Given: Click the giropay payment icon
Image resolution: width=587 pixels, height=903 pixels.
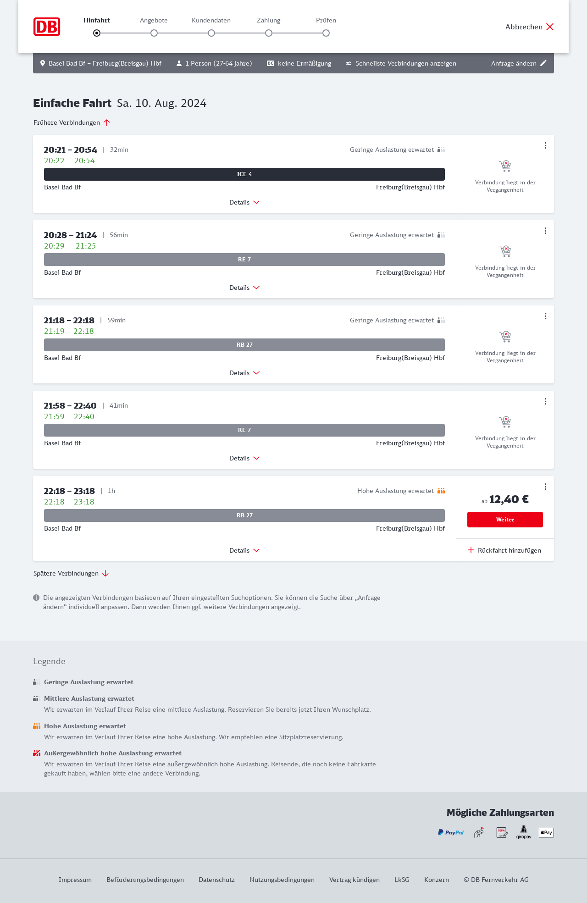Looking at the screenshot, I should 524,832.
